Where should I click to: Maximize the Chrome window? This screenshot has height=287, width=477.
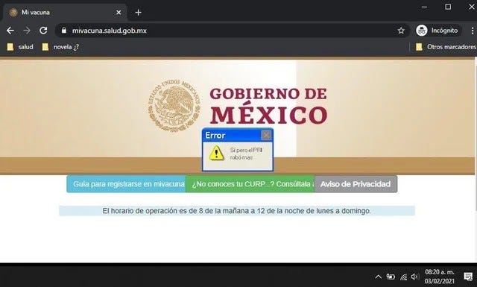(x=448, y=7)
